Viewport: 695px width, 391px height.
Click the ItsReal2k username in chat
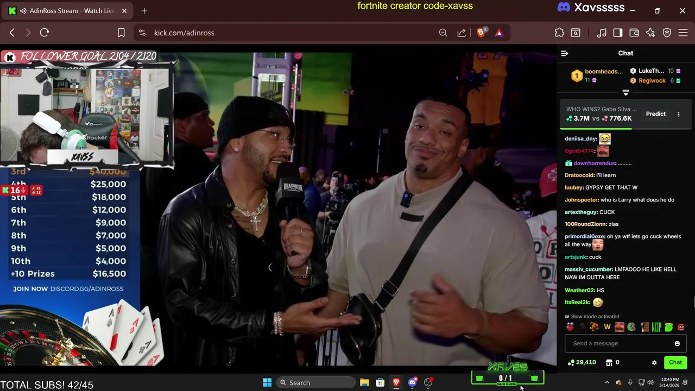(x=577, y=302)
